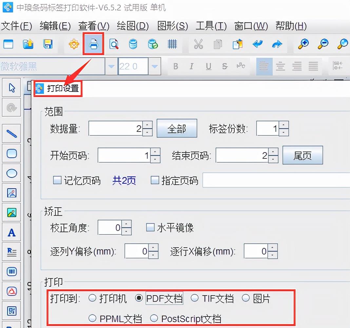Select the arrow pointer tool

(x=11, y=88)
